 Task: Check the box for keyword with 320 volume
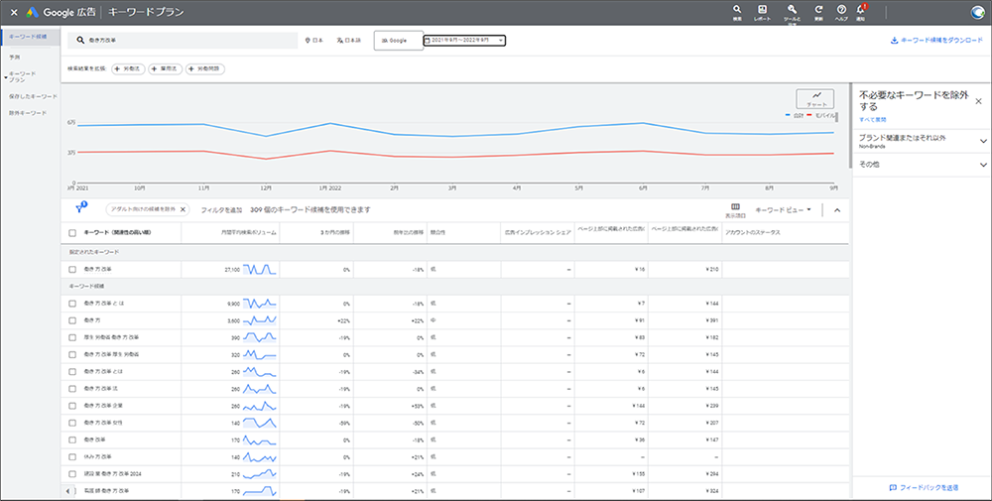pos(72,355)
